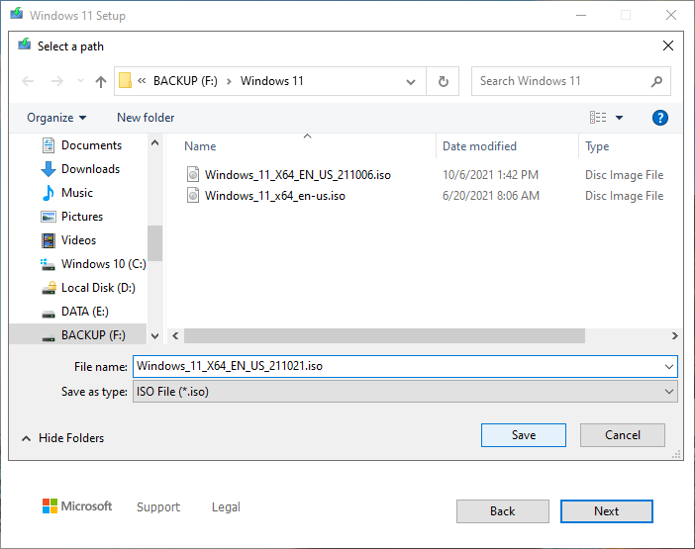Click the Music note icon
Screen dimensions: 695x549
(x=49, y=193)
